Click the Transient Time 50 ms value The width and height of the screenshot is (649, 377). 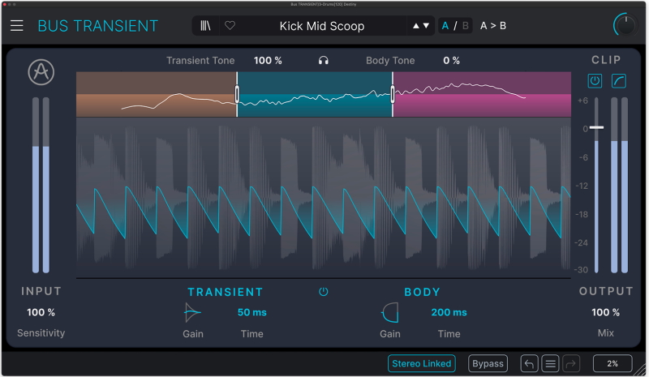(251, 313)
